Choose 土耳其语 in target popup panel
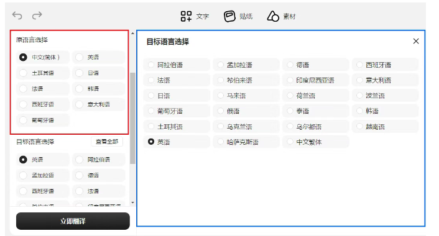This screenshot has width=439, height=236. (177, 127)
